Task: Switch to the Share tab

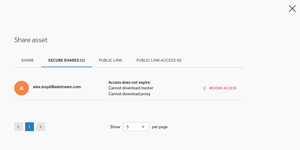Action: (x=27, y=60)
